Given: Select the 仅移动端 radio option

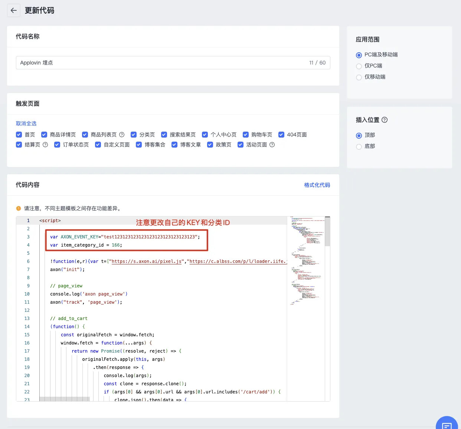Looking at the screenshot, I should click(x=359, y=77).
